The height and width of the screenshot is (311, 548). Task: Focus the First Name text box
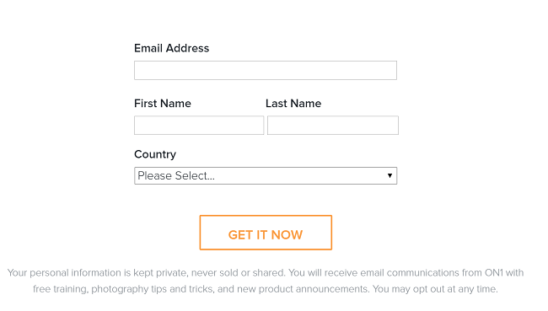pos(199,125)
